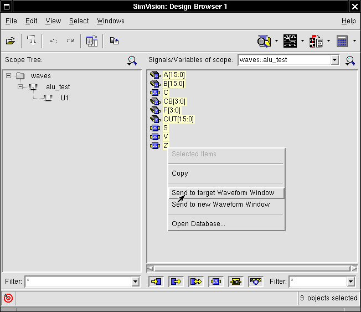Open the scope tree Filter dropdown

[x=135, y=282]
